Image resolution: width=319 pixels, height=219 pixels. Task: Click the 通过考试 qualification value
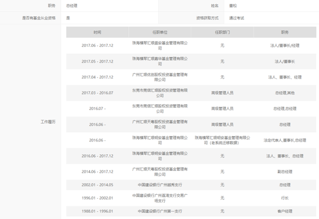pos(237,18)
